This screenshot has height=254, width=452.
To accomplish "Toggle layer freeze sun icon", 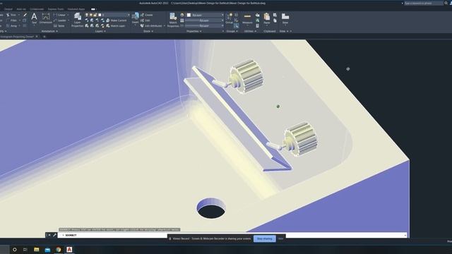I will pyautogui.click(x=91, y=15).
